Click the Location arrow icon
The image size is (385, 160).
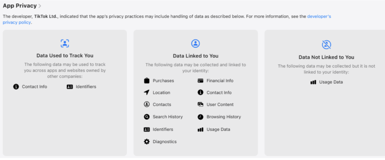point(147,93)
